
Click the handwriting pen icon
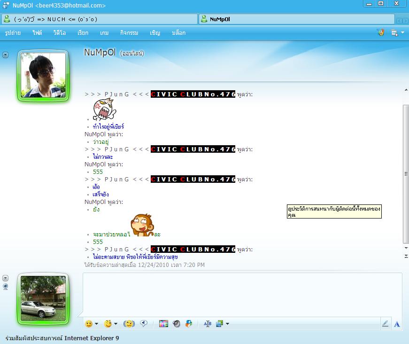pyautogui.click(x=385, y=324)
